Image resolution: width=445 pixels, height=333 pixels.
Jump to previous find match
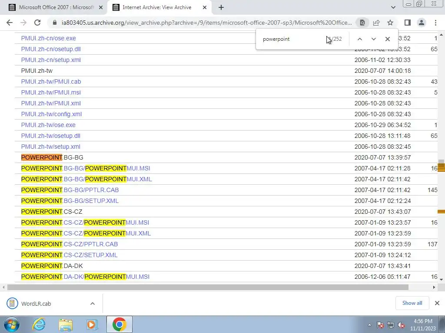tap(359, 39)
